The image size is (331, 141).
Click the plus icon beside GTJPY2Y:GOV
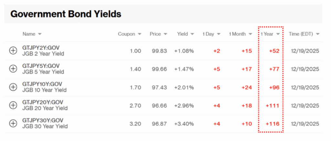coord(13,51)
